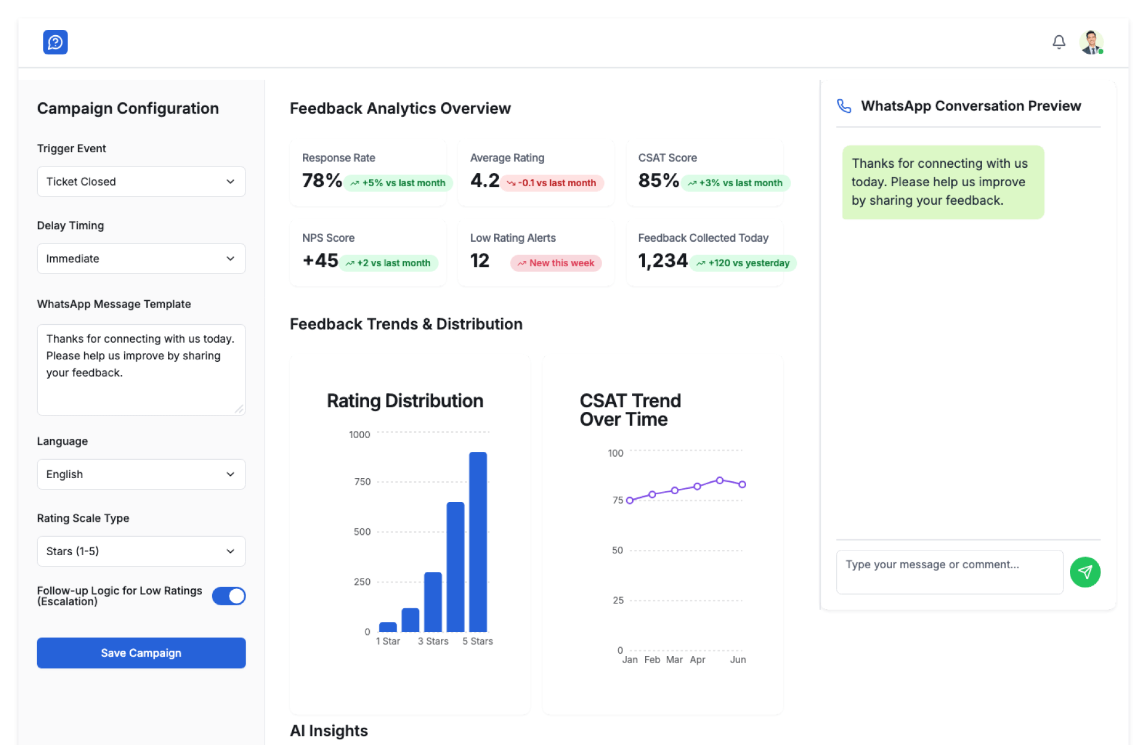Click the Response Rate trend-up badge

[398, 183]
